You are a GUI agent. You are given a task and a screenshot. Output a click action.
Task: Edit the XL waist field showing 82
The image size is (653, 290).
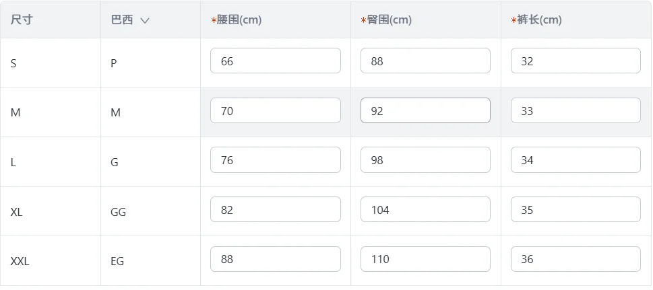coord(275,210)
